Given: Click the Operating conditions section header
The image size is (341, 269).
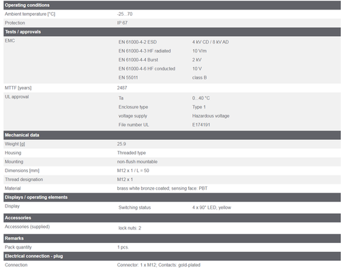Looking at the screenshot, I should 172,5.
